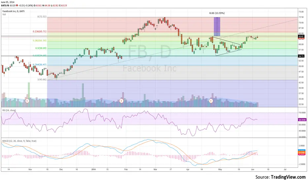Select the 63.87 current price tag

tap(301, 36)
